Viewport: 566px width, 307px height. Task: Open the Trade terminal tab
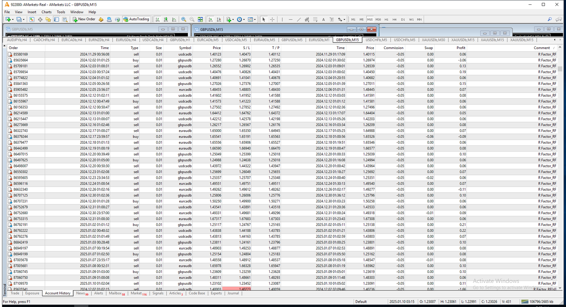point(15,293)
